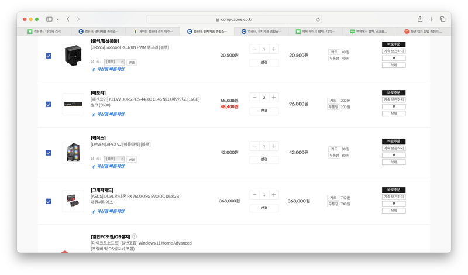Image resolution: width=468 pixels, height=275 pixels.
Task: Uncheck the DAVEN APEX V2 case item
Action: pos(49,153)
